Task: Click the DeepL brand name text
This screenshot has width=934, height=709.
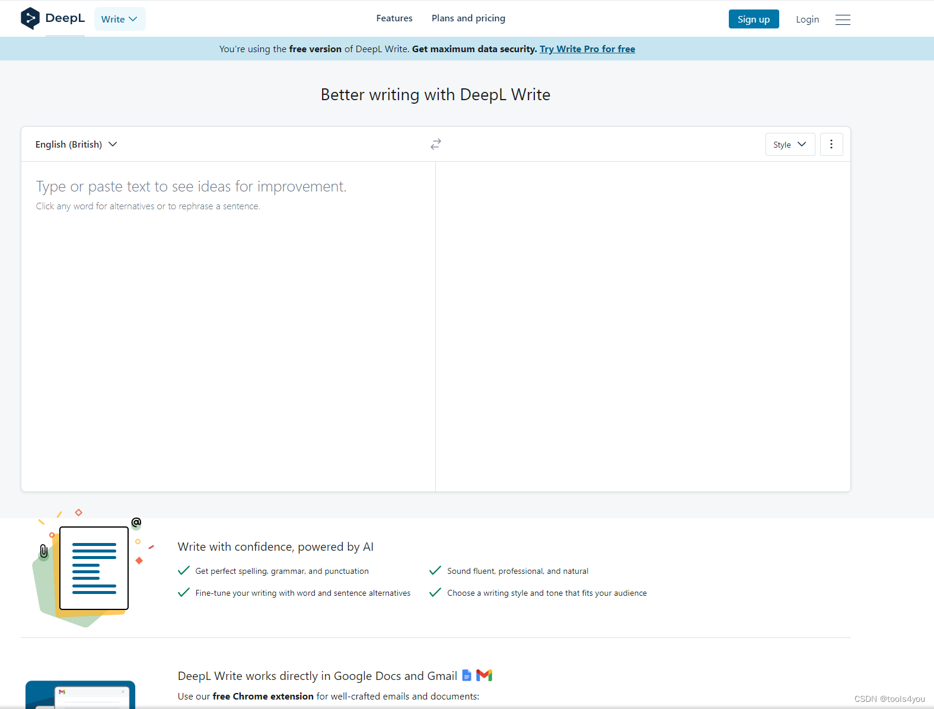Action: (x=65, y=18)
